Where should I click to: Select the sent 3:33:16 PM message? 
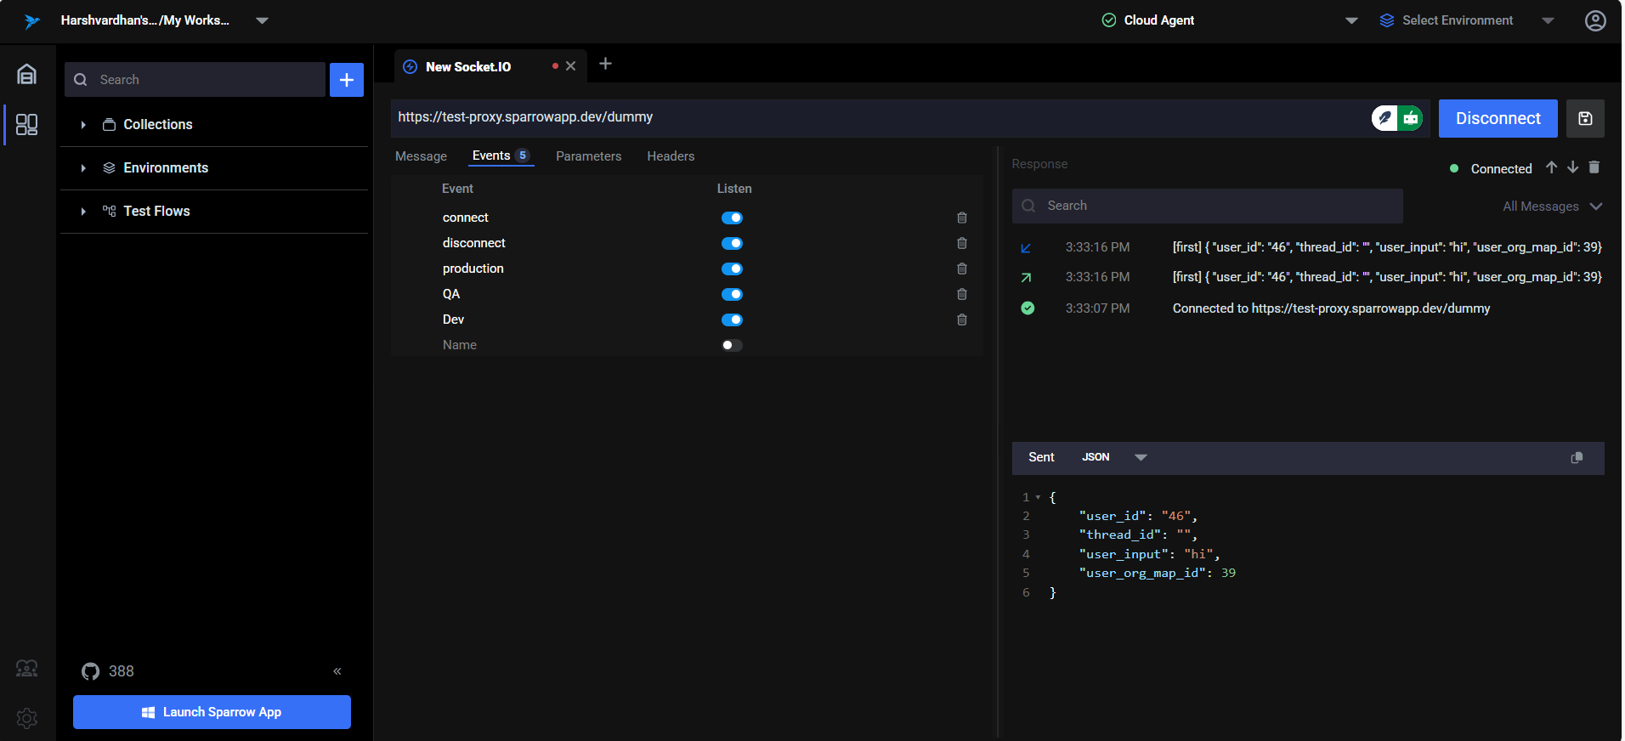click(x=1310, y=277)
